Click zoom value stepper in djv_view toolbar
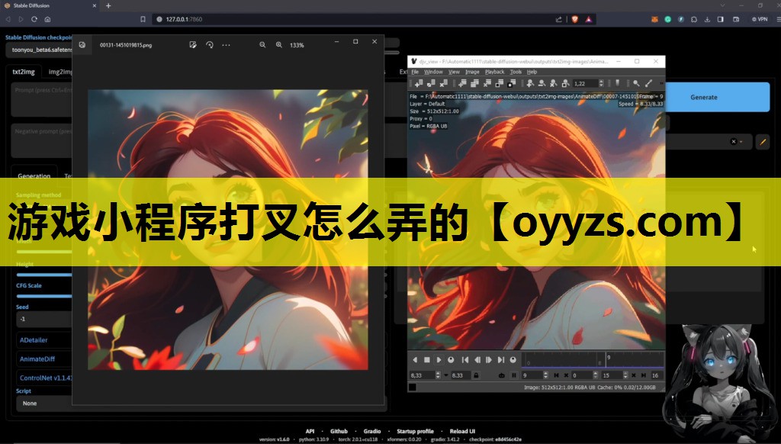 [x=601, y=83]
